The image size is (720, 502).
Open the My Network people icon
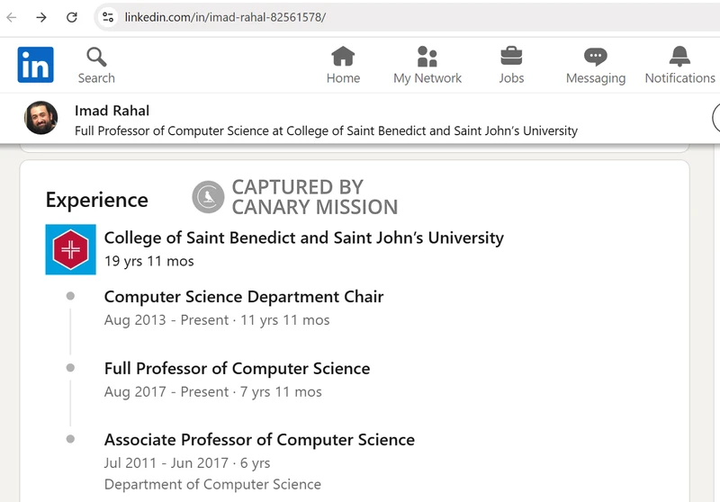pyautogui.click(x=427, y=57)
